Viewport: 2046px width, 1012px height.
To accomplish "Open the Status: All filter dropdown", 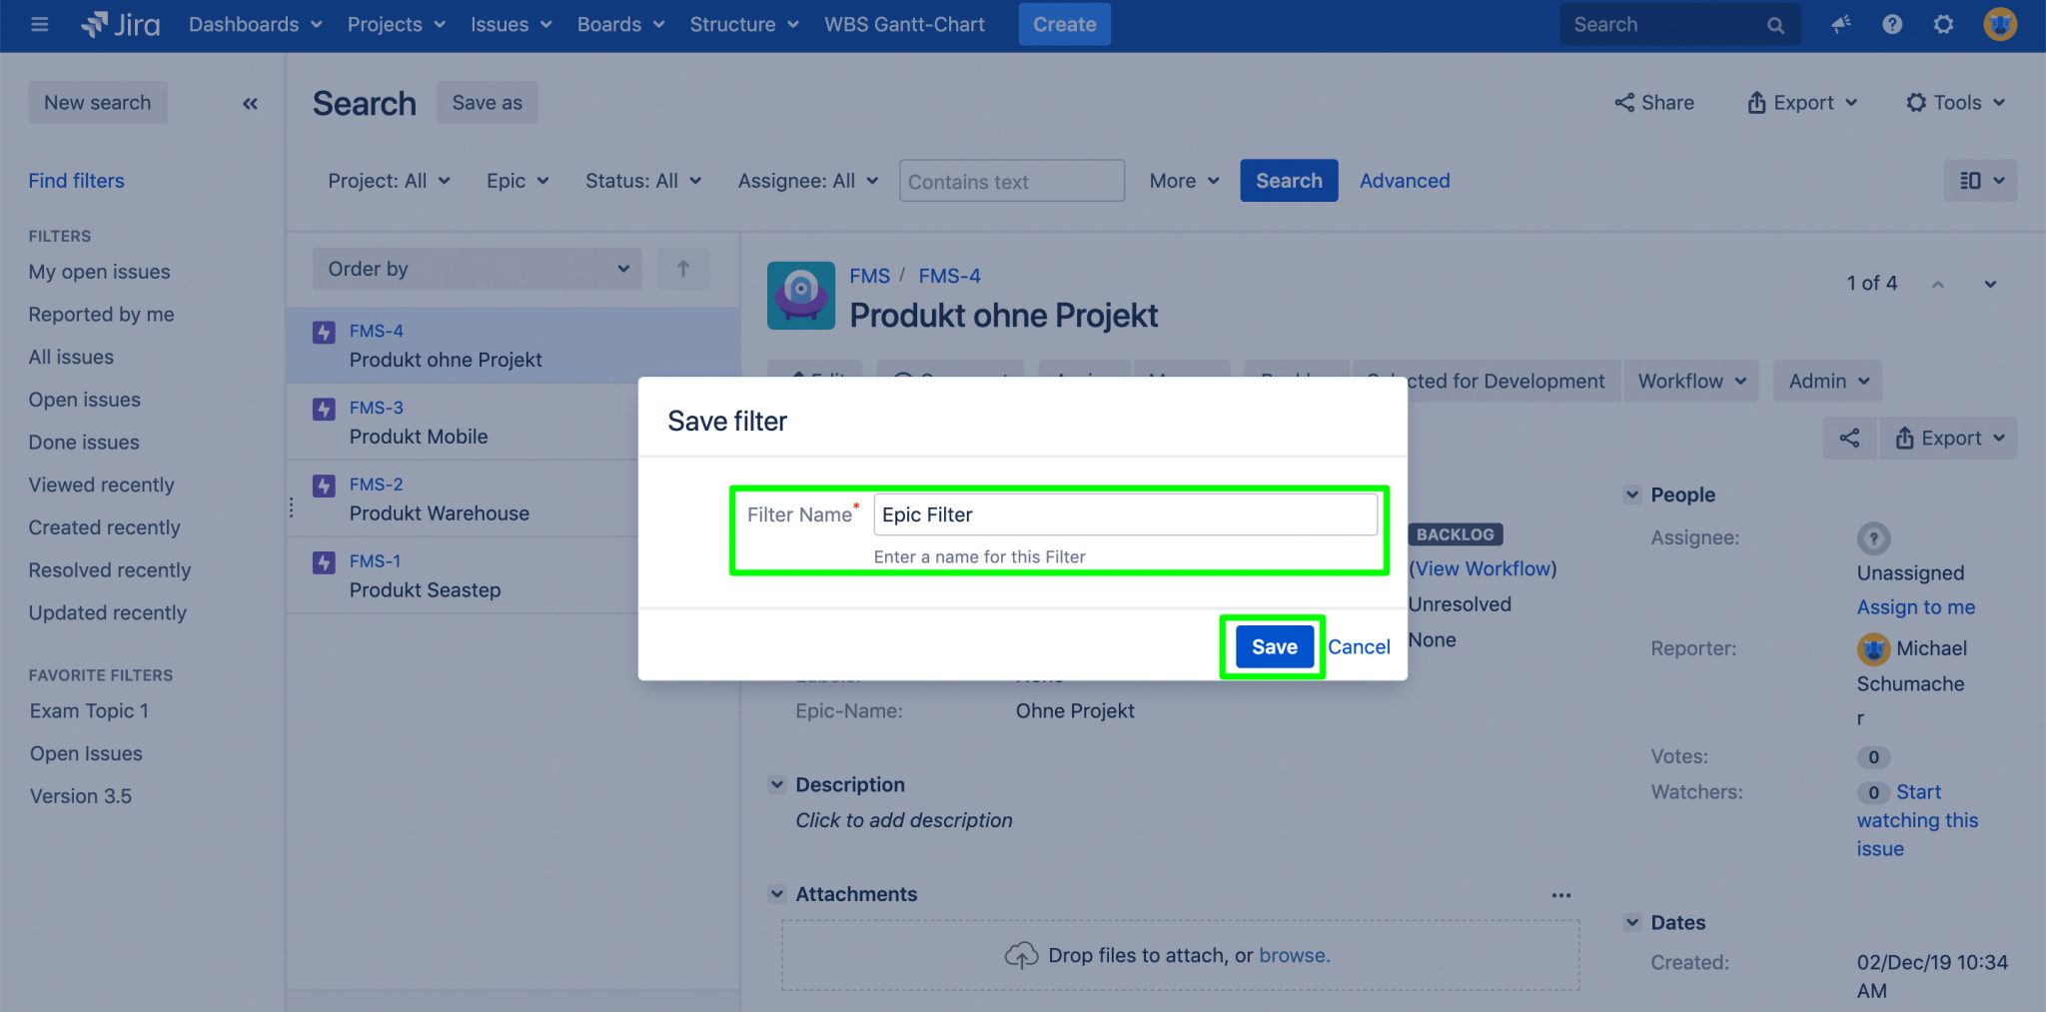I will click(643, 181).
